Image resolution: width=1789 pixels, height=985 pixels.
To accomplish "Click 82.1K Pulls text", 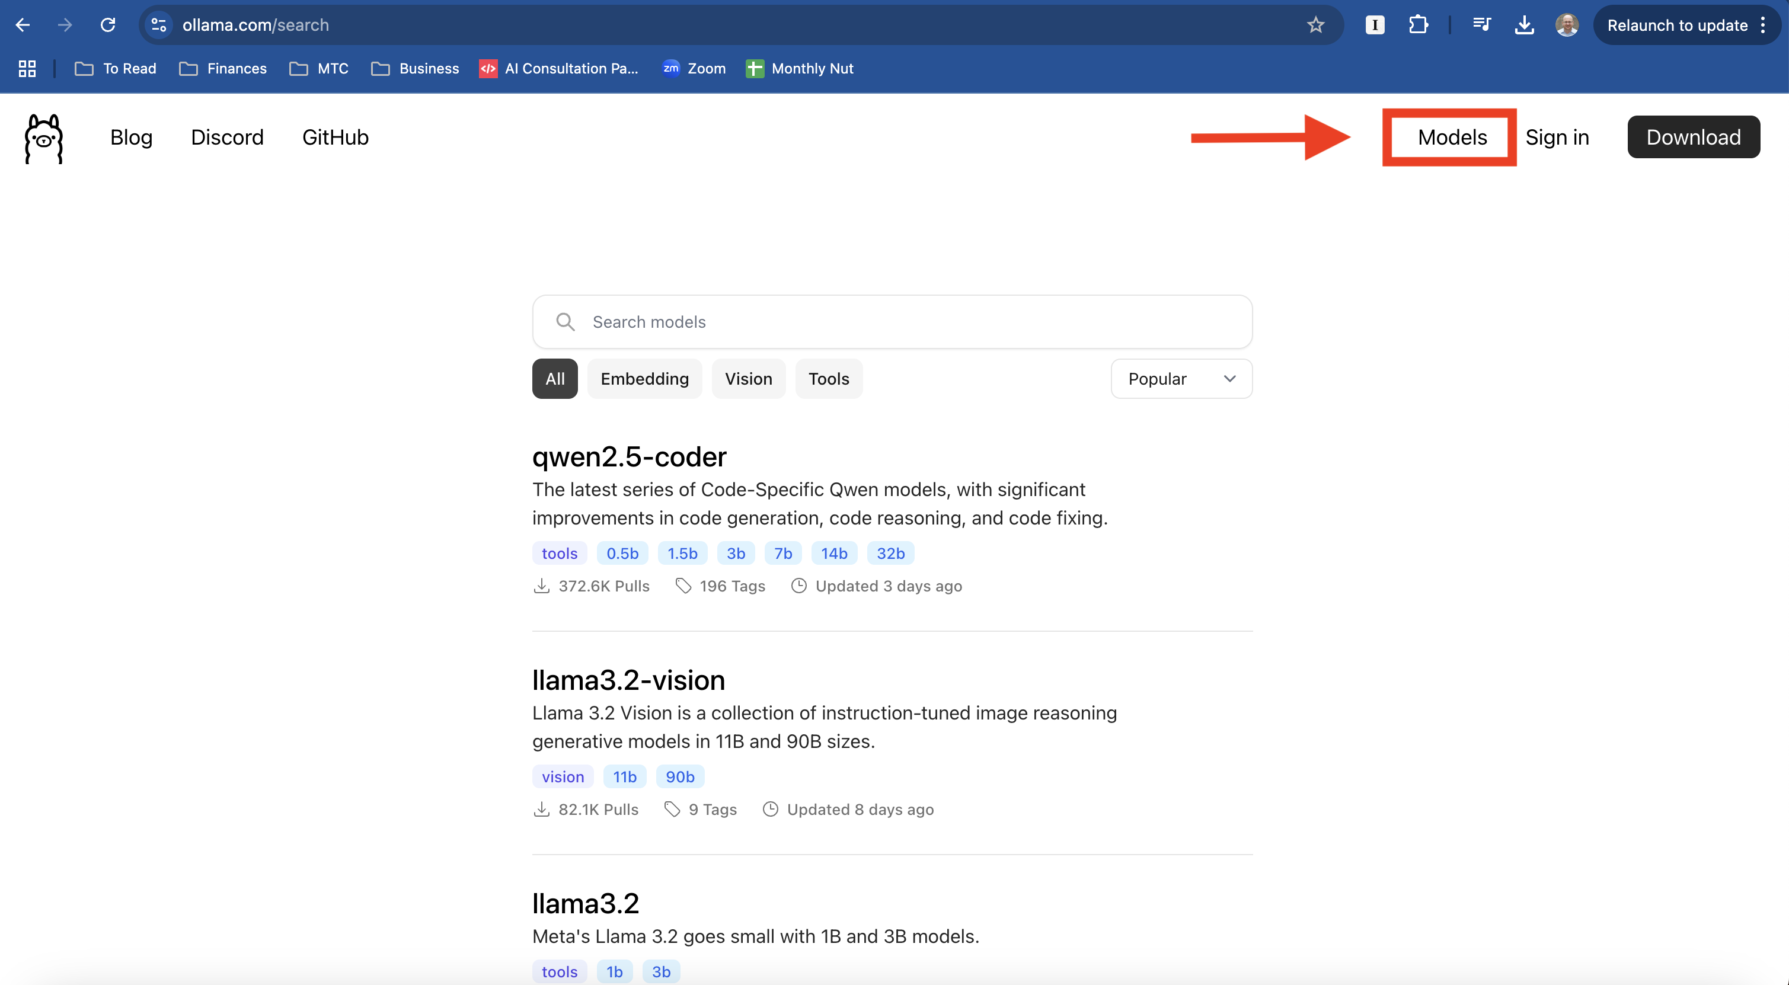I will point(599,810).
